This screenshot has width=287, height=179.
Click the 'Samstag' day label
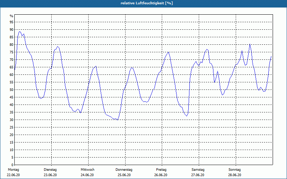pos(198,170)
